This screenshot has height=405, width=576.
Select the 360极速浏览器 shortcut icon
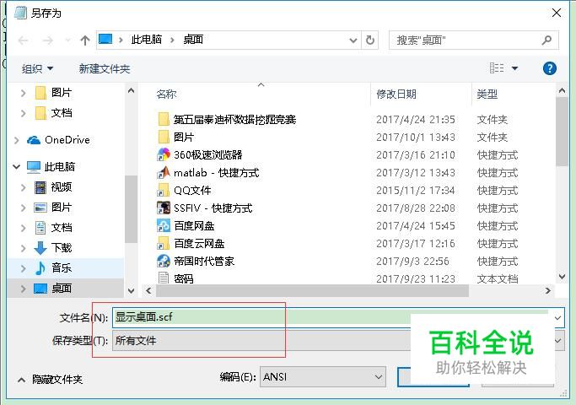point(164,154)
